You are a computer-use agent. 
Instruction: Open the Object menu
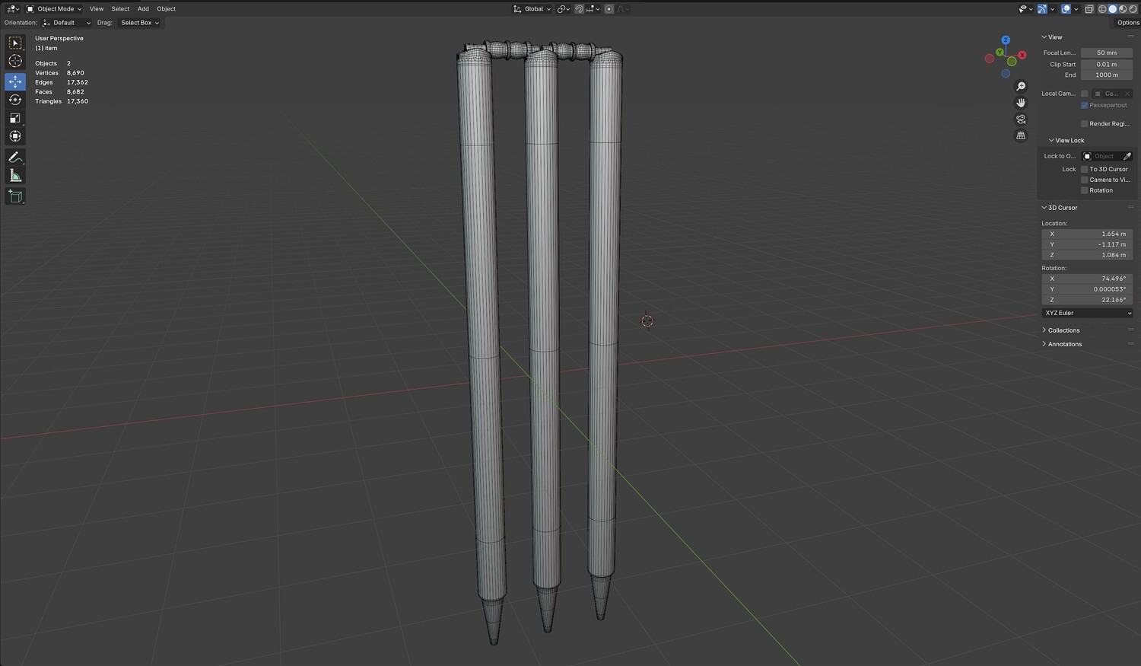[166, 9]
